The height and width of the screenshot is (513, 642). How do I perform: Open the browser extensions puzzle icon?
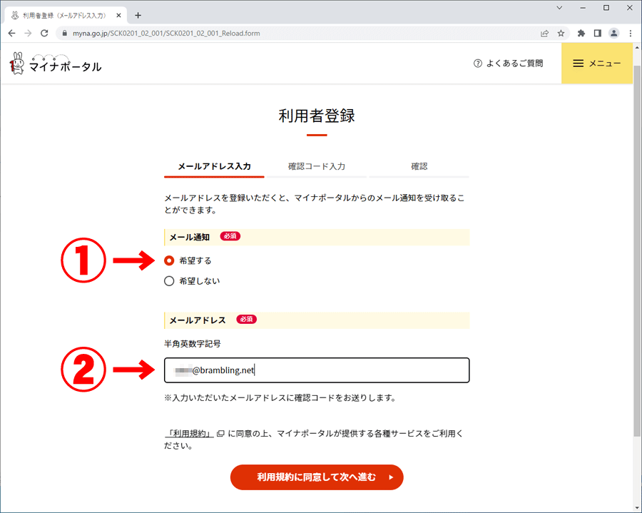581,33
